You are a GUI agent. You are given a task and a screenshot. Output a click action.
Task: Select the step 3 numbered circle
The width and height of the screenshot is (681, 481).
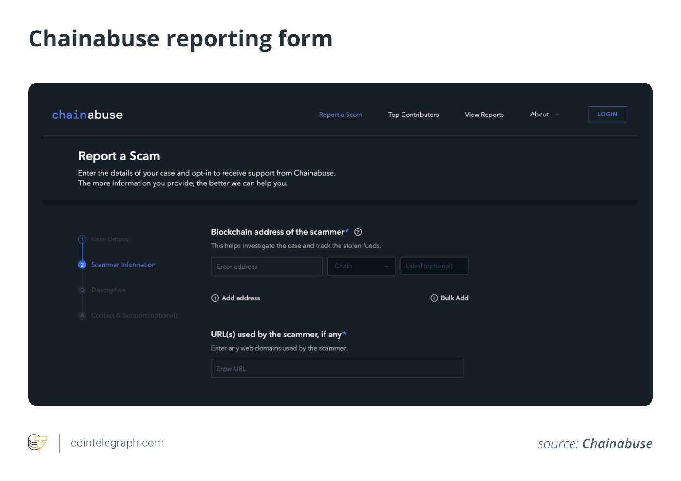[82, 290]
